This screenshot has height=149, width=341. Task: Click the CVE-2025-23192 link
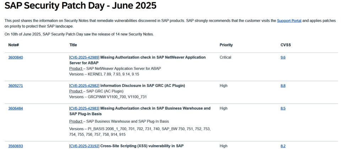[85, 146]
